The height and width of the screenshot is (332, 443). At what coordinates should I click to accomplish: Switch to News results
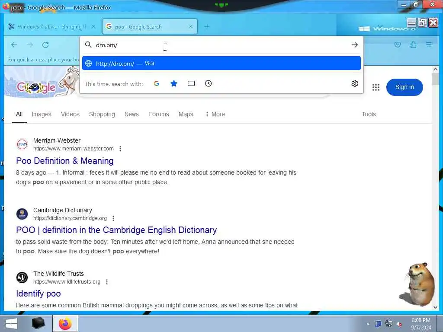(132, 114)
